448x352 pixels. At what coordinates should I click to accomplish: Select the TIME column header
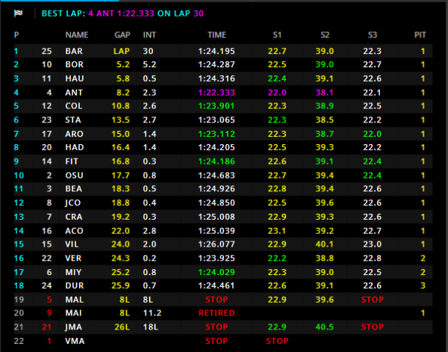coord(216,35)
